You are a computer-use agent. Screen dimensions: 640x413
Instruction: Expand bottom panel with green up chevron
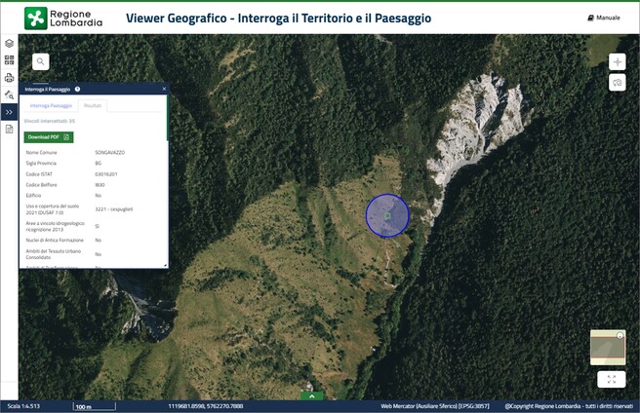pyautogui.click(x=312, y=395)
